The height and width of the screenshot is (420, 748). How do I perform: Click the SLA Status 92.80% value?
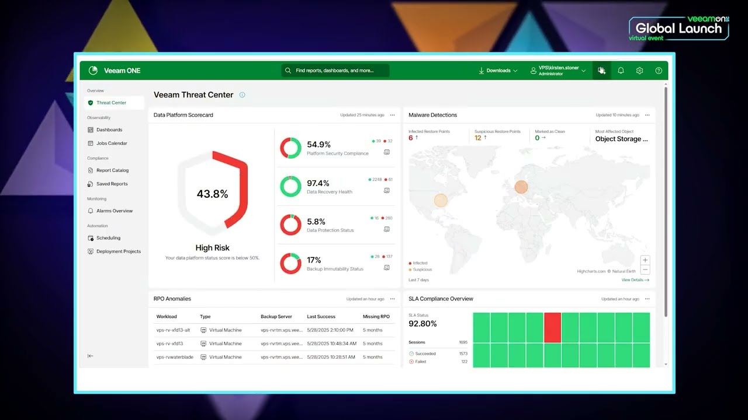423,324
